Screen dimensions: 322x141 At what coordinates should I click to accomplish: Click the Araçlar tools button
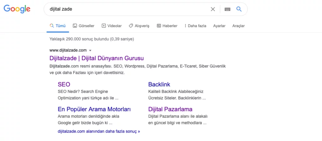(x=238, y=26)
